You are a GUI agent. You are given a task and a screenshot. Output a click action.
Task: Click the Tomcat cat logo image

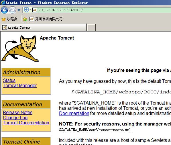(20, 48)
